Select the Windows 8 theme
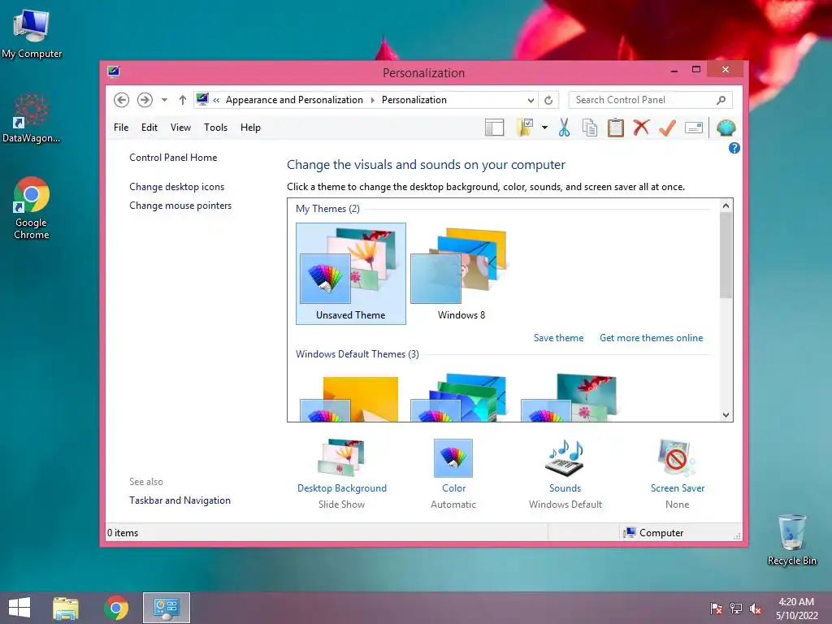The image size is (832, 624). 461,273
